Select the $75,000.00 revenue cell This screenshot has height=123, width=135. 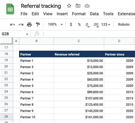click(79, 86)
